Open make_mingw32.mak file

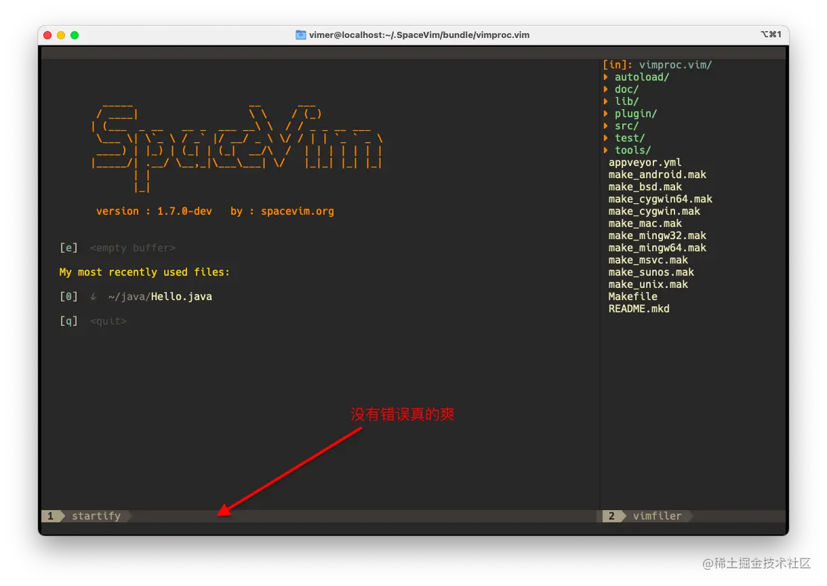(658, 236)
